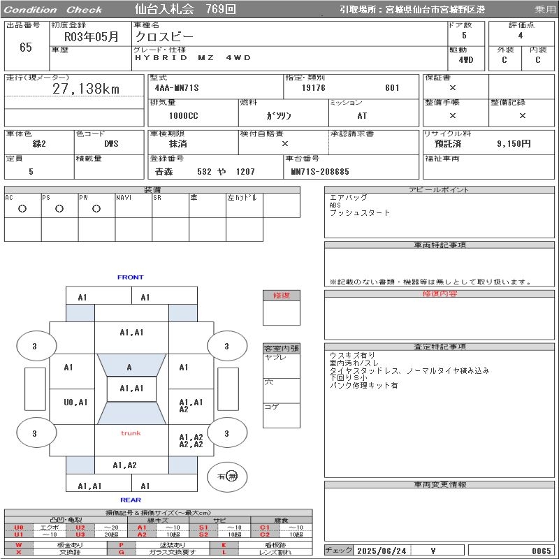Image resolution: width=559 pixels, height=559 pixels.
Task: Select the 車検期限 value 抹消
Action: (178, 144)
